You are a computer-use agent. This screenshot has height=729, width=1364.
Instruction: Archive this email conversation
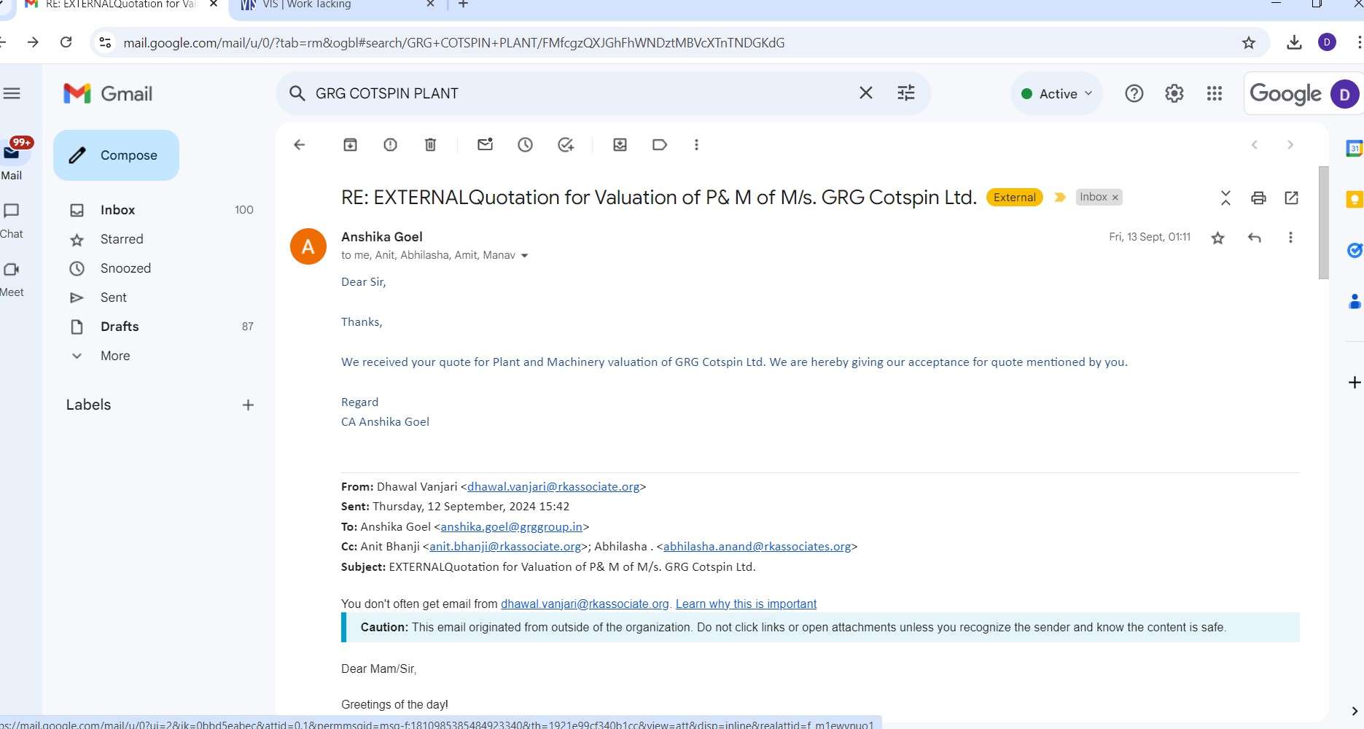pos(350,144)
